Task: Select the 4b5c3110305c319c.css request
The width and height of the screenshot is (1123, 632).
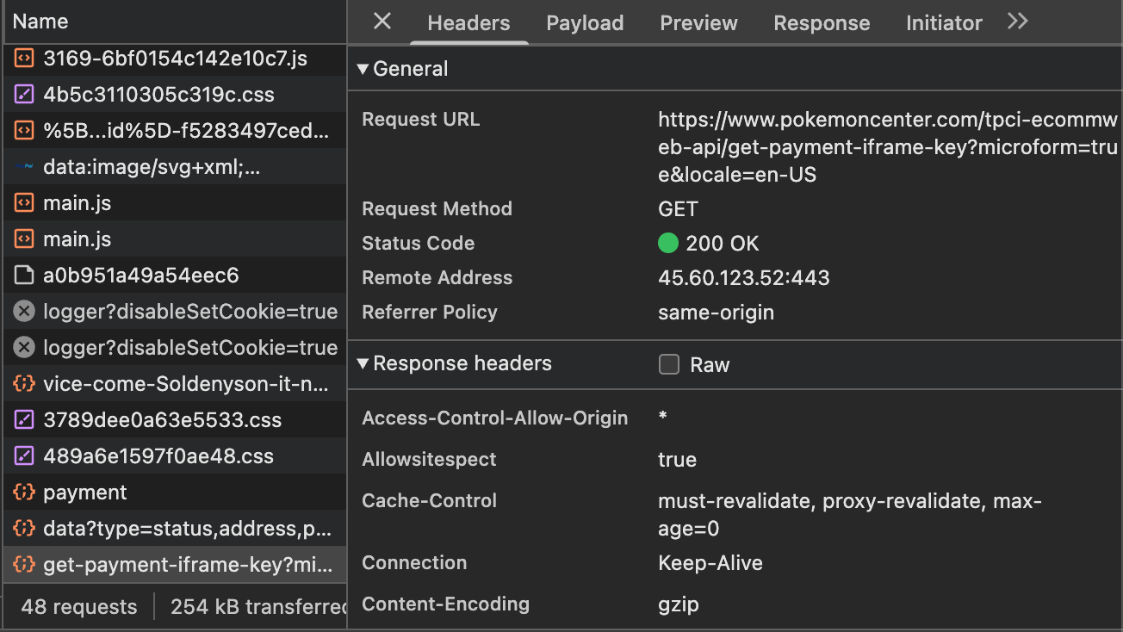Action: 175,95
